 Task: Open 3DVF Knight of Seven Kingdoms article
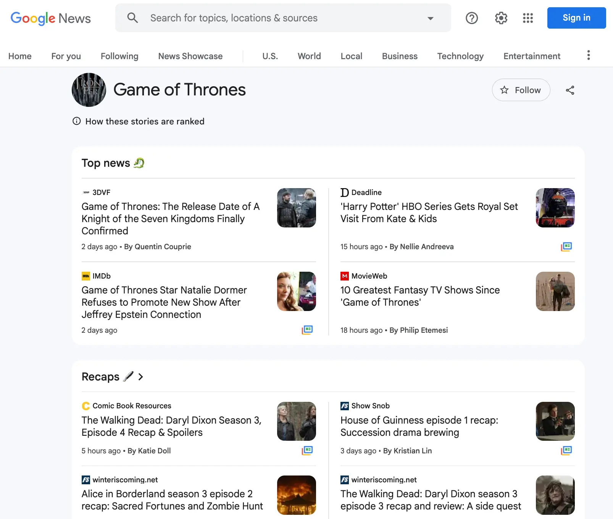tap(171, 219)
